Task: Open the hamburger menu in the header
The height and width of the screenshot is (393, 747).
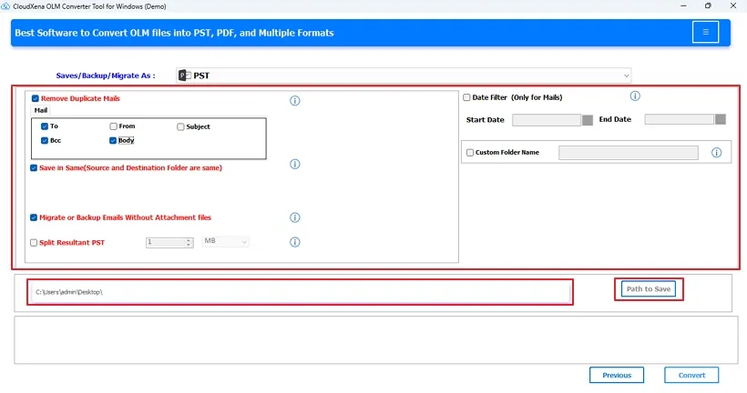Action: click(704, 33)
